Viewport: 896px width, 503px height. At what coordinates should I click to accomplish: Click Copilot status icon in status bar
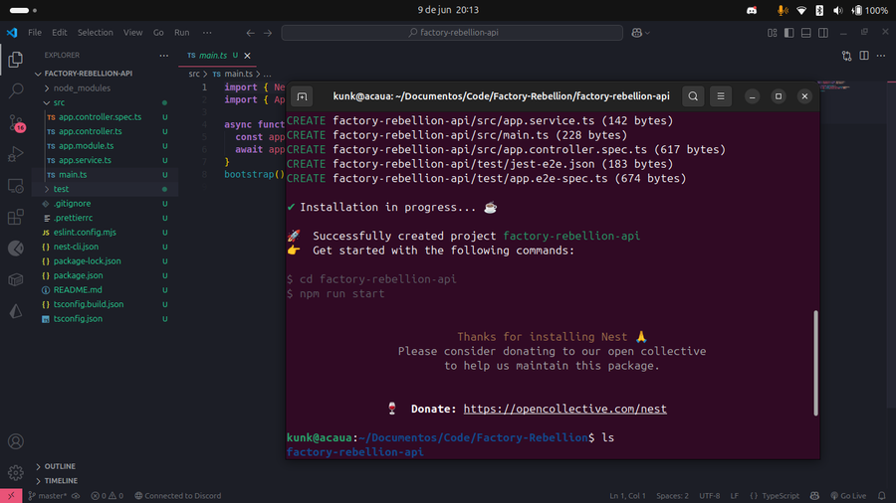pos(814,496)
